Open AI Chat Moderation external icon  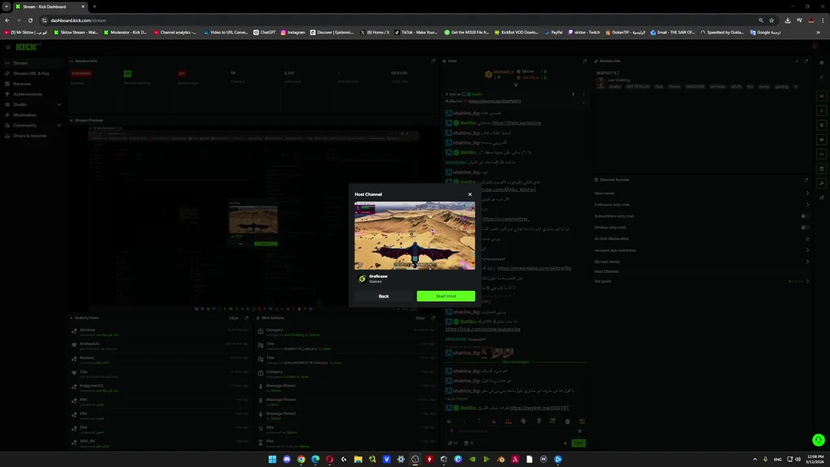[807, 239]
